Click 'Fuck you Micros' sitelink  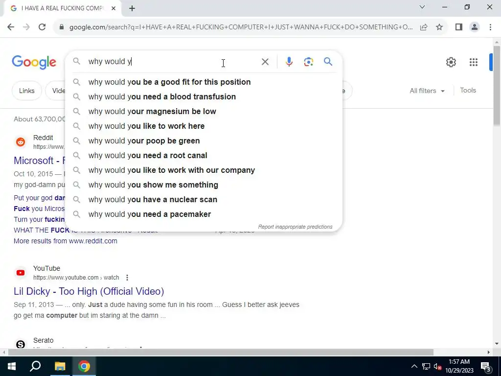click(x=39, y=209)
